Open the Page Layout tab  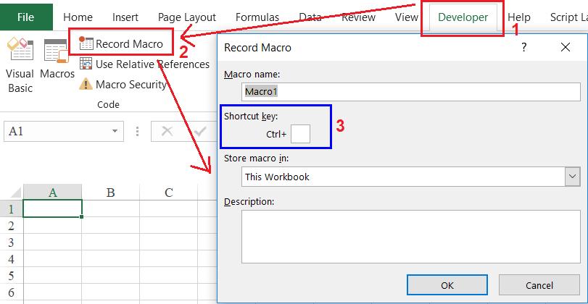coord(187,17)
